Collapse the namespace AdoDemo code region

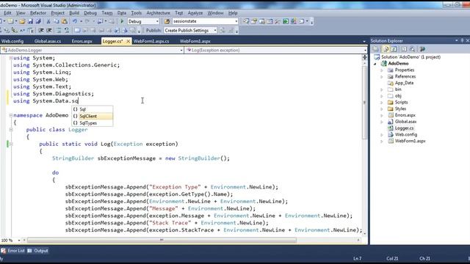(x=11, y=115)
